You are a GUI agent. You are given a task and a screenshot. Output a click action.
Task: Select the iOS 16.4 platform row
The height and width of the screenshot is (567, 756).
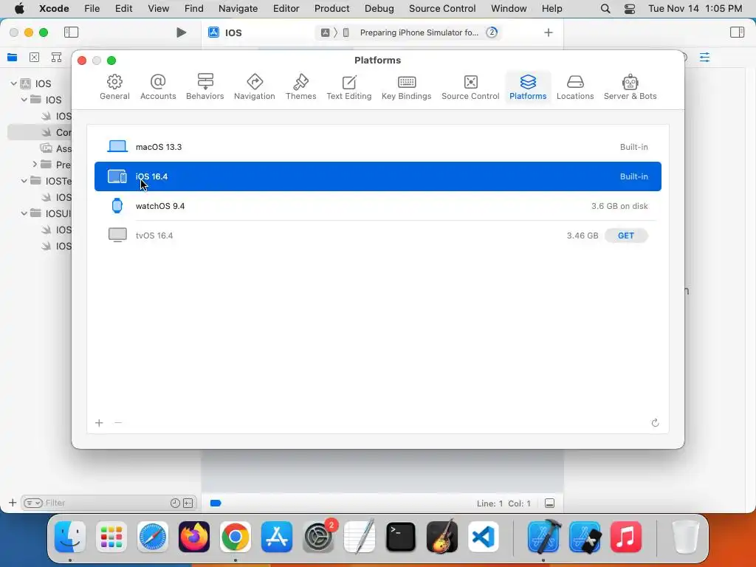[x=377, y=176]
